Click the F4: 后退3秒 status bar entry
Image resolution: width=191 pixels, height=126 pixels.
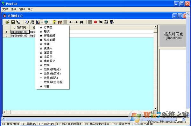[x=29, y=124]
